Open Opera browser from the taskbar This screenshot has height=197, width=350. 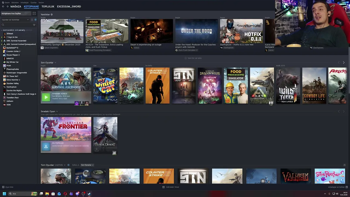(65, 194)
